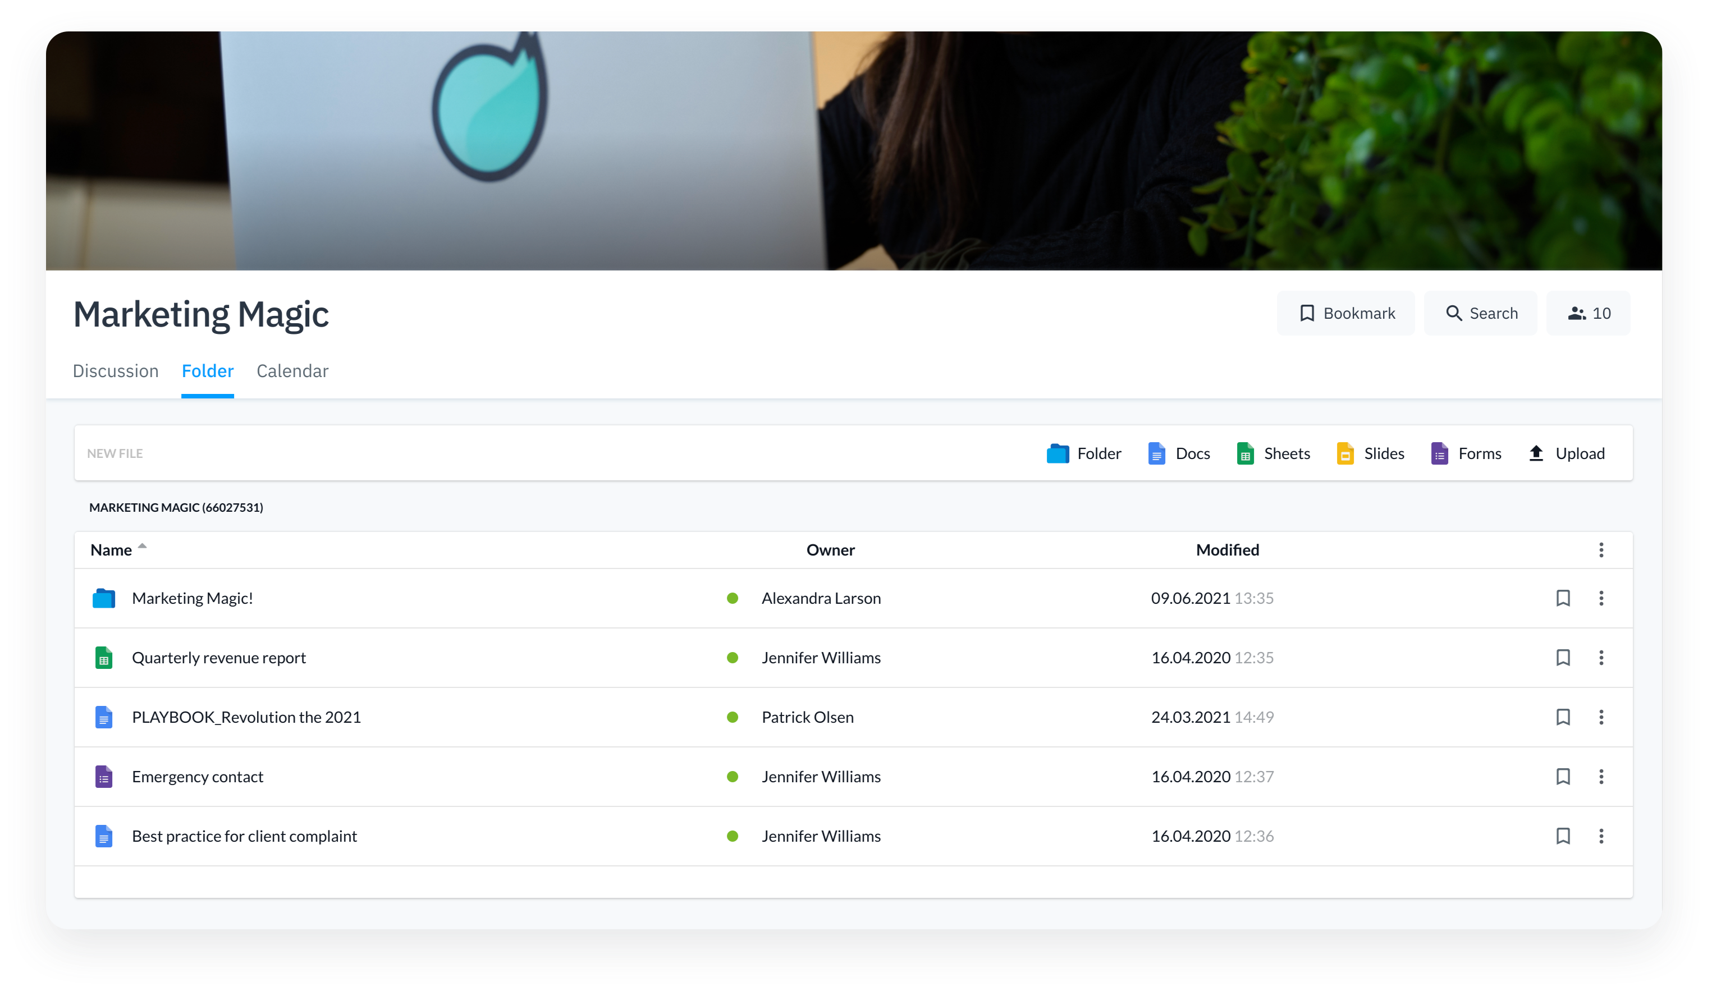This screenshot has width=1712, height=991.
Task: Open members list showing 10
Action: click(1588, 313)
